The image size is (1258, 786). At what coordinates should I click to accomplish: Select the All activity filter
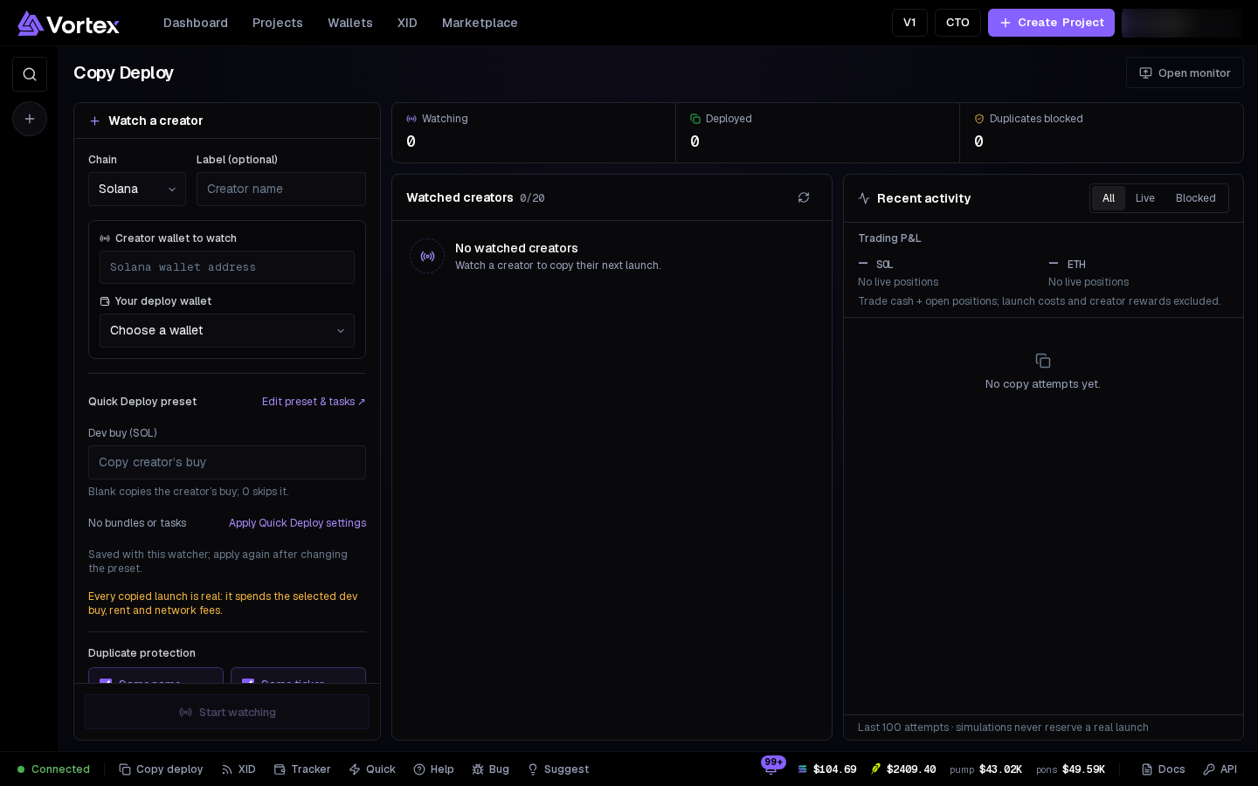1109,198
